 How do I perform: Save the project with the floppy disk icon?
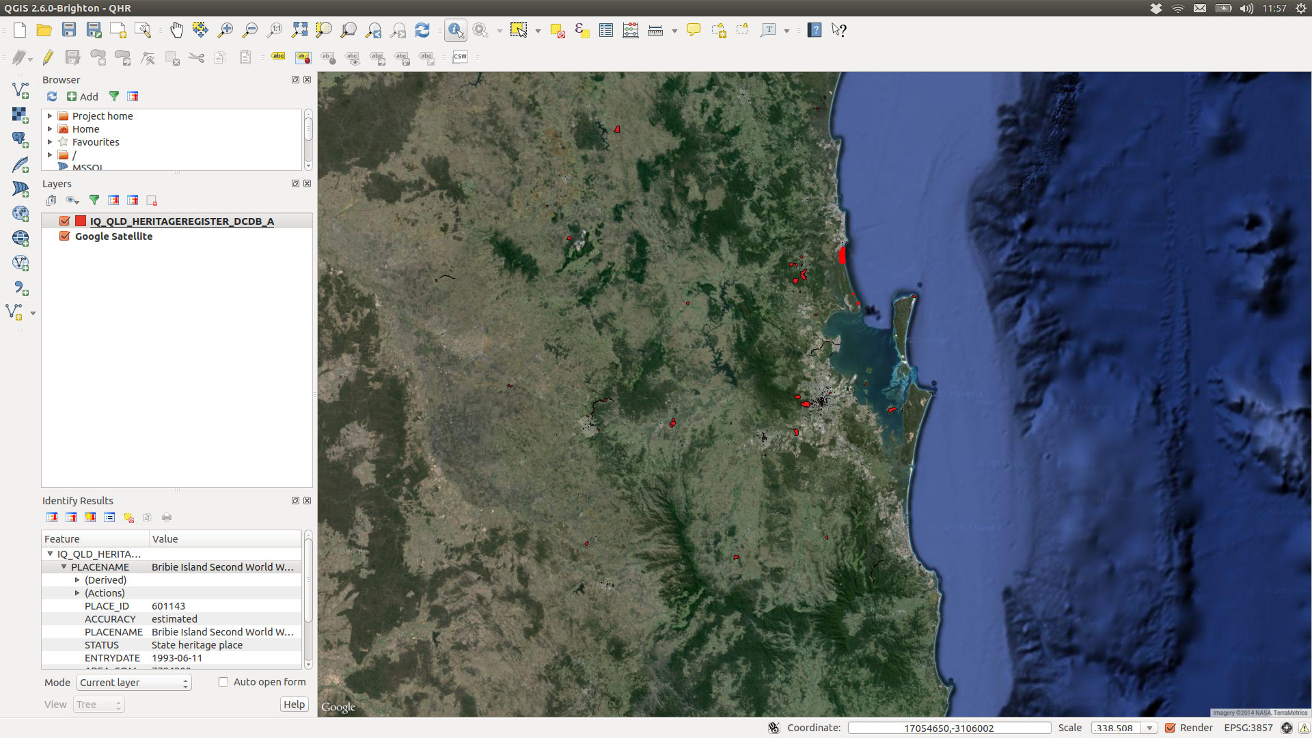[69, 30]
